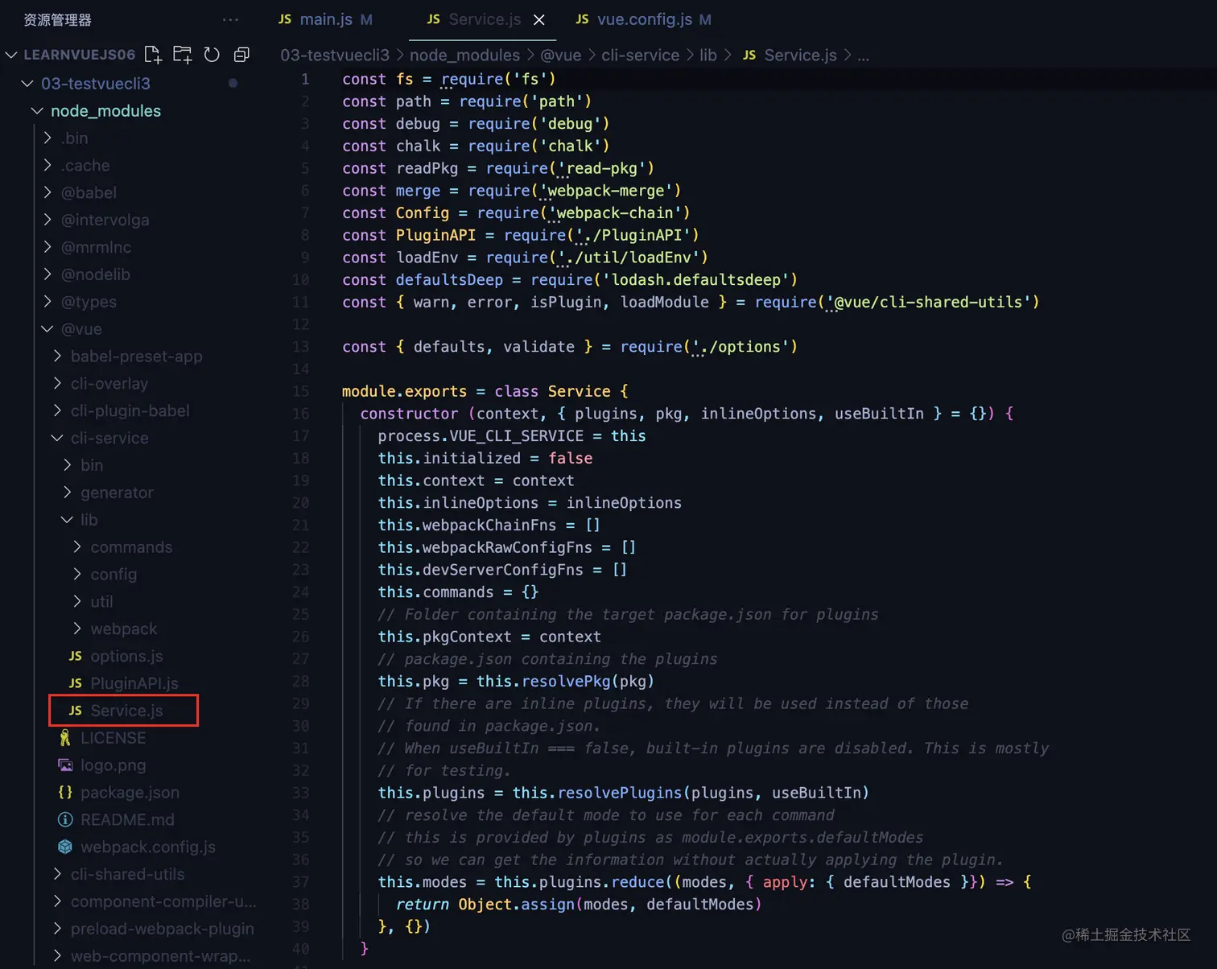
Task: Click the New File icon in the explorer header
Action: tap(153, 55)
